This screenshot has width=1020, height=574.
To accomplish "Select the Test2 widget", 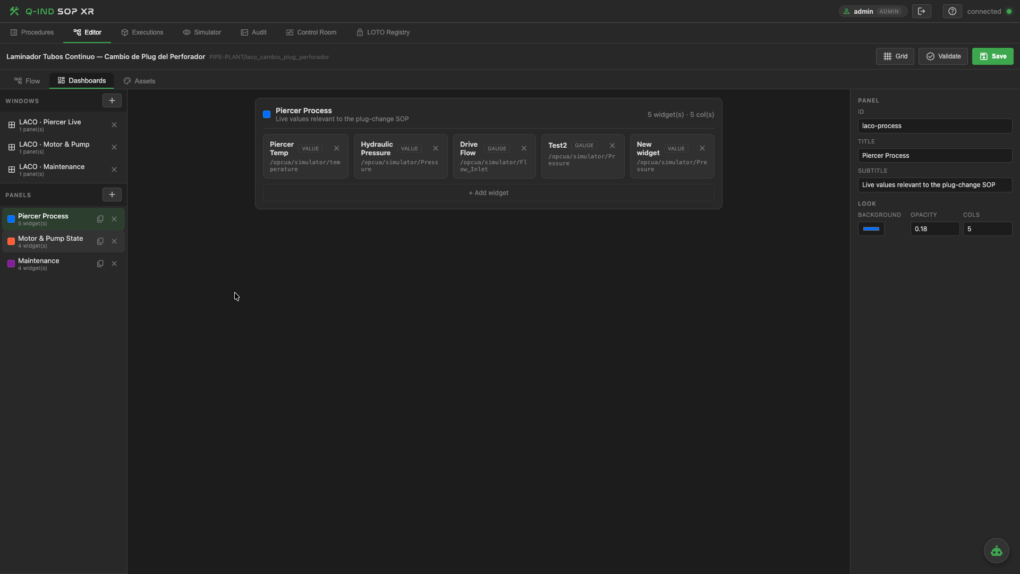I will [583, 156].
